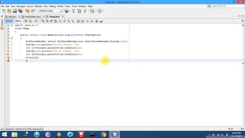Click the Last Edit icon in editor toolbar
The width and height of the screenshot is (245, 138).
[x=26, y=21]
